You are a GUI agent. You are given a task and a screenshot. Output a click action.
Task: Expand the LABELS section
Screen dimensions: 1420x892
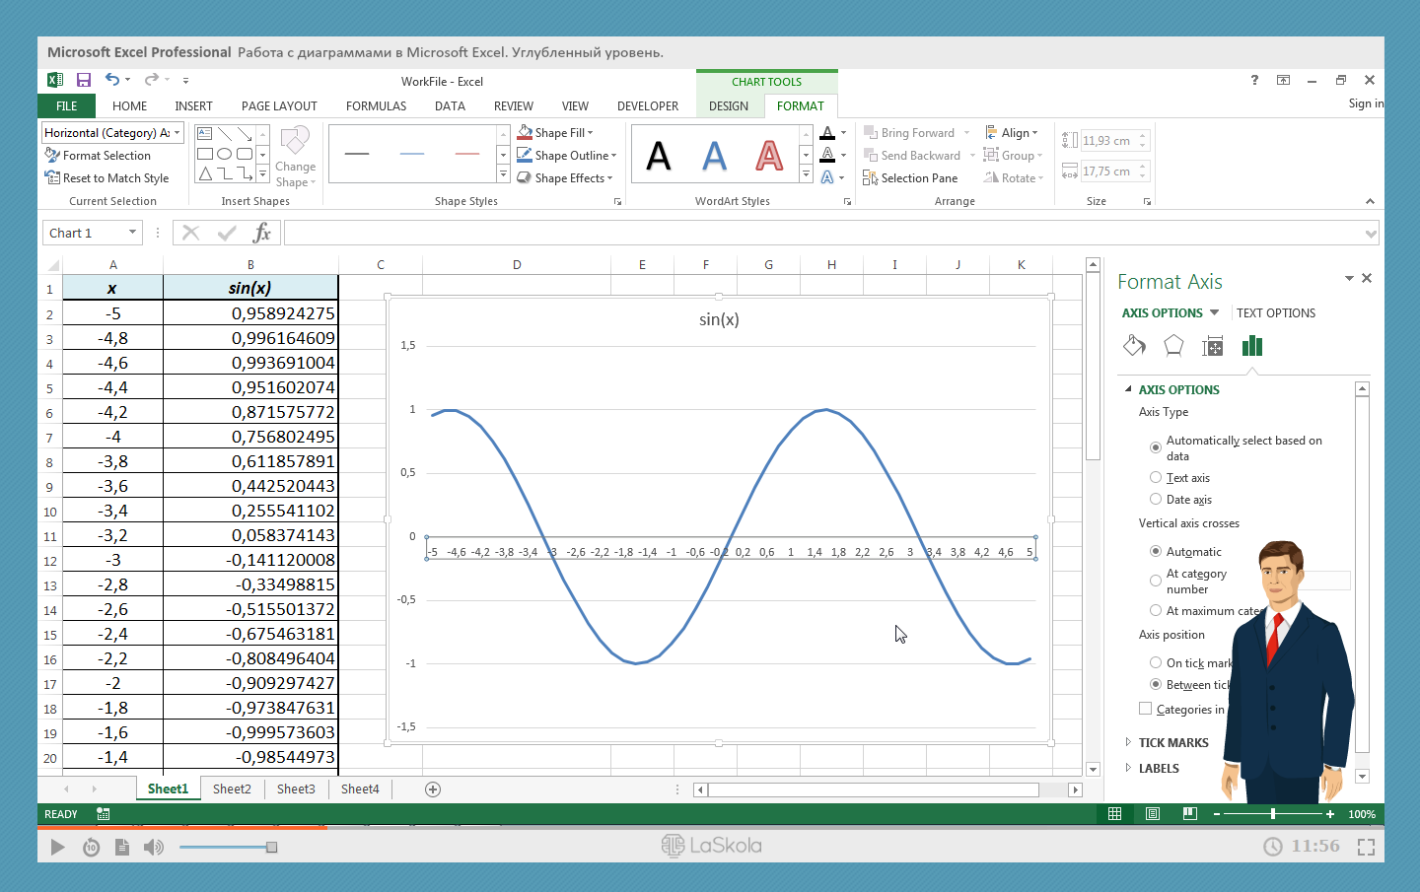(1158, 768)
